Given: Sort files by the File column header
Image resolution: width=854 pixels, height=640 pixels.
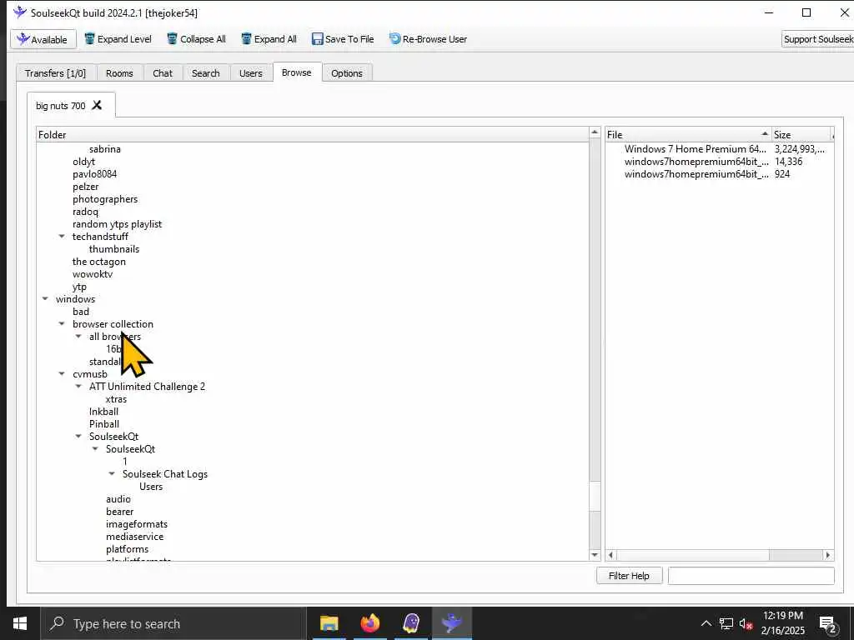Looking at the screenshot, I should tap(688, 134).
